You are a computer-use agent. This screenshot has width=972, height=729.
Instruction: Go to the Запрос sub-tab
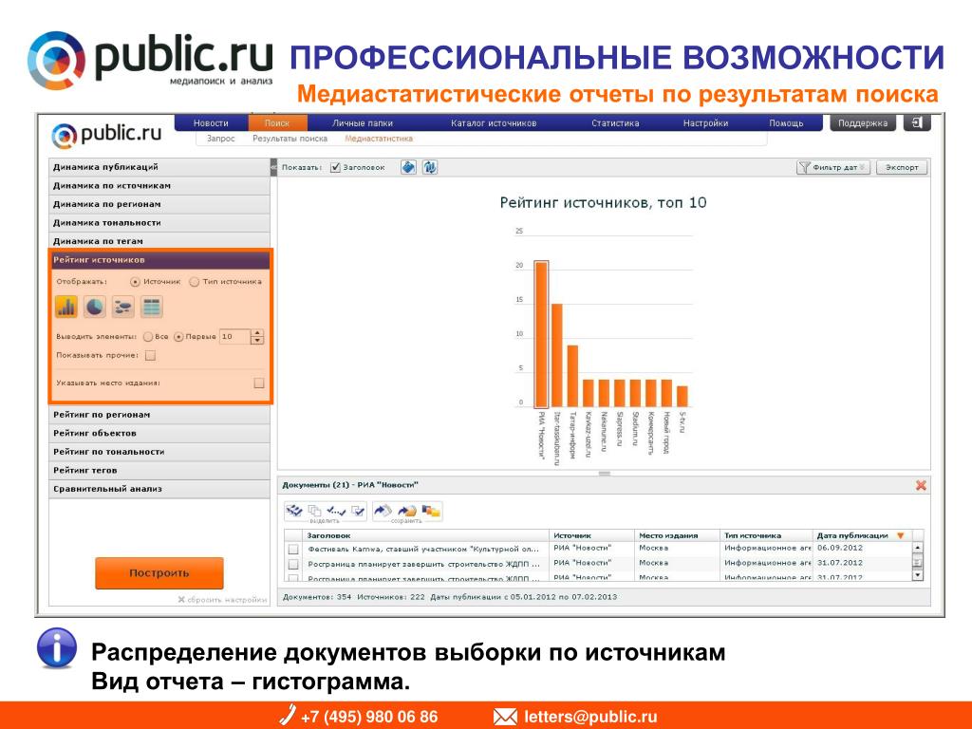[220, 139]
